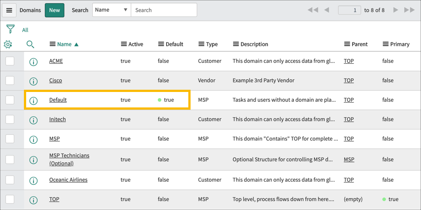Open the Type column options menu
Screen dimensions: 421x210
click(x=201, y=44)
